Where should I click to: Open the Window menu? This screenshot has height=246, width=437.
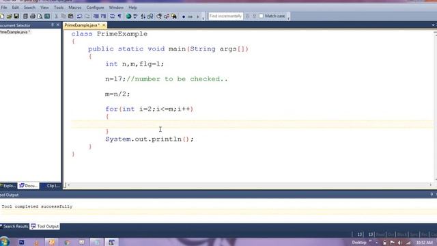(116, 8)
